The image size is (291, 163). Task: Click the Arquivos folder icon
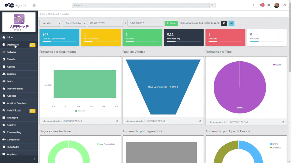pyautogui.click(x=4, y=154)
